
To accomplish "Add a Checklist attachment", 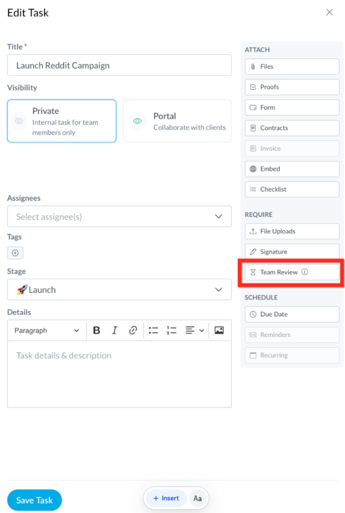I will (x=292, y=189).
